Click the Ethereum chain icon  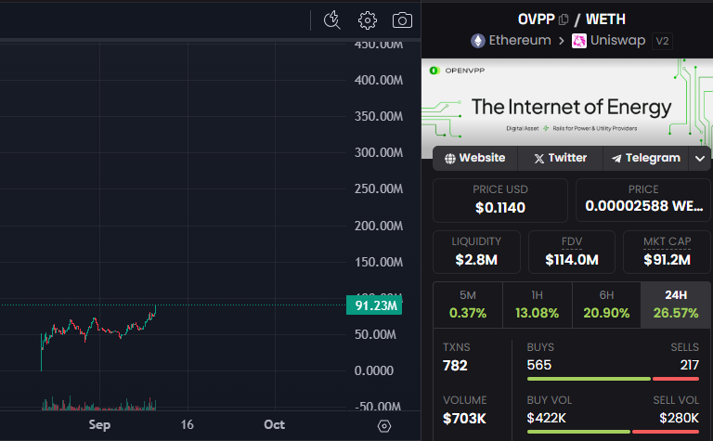point(477,41)
